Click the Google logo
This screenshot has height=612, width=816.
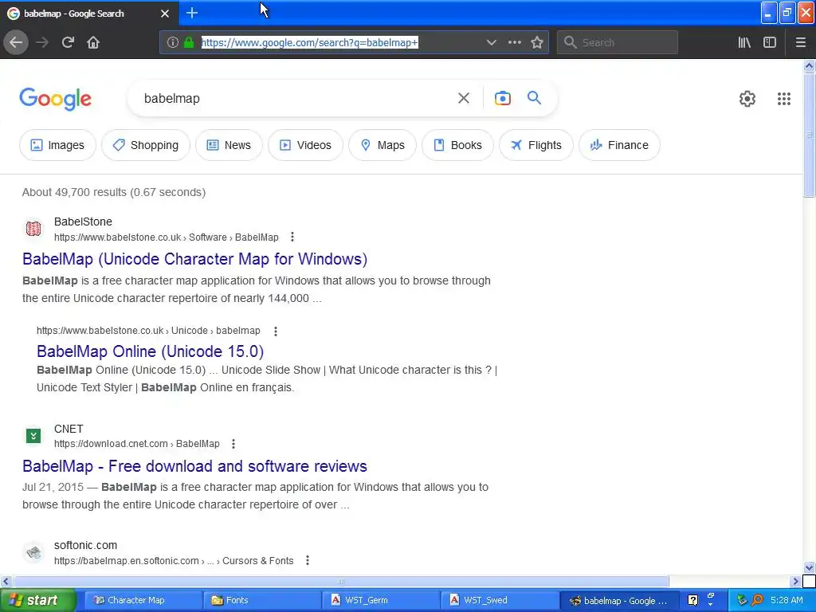(x=55, y=98)
